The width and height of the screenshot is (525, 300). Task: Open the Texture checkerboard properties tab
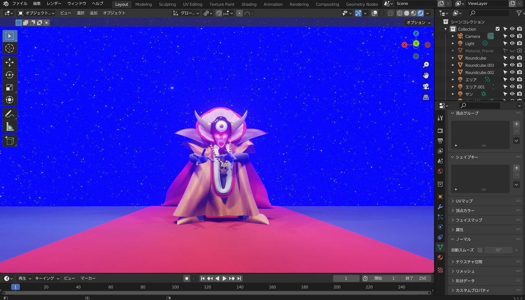440,270
